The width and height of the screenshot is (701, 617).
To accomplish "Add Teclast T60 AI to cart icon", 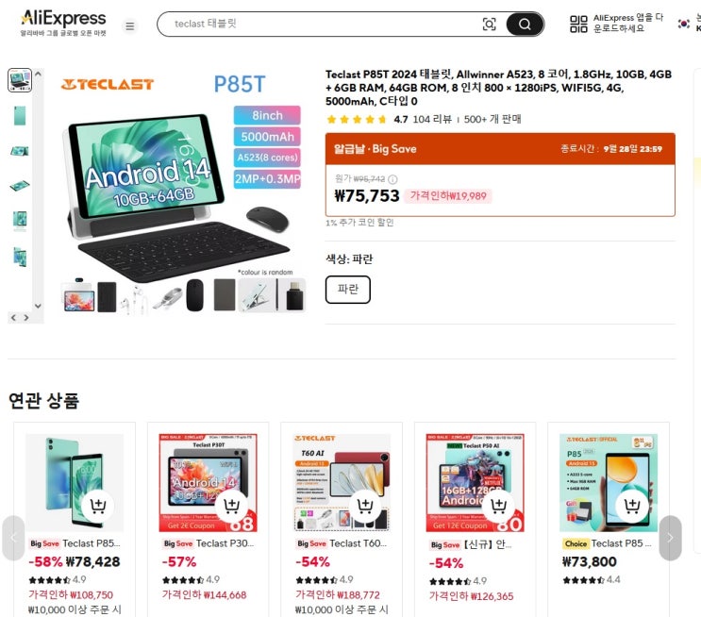I will (365, 506).
